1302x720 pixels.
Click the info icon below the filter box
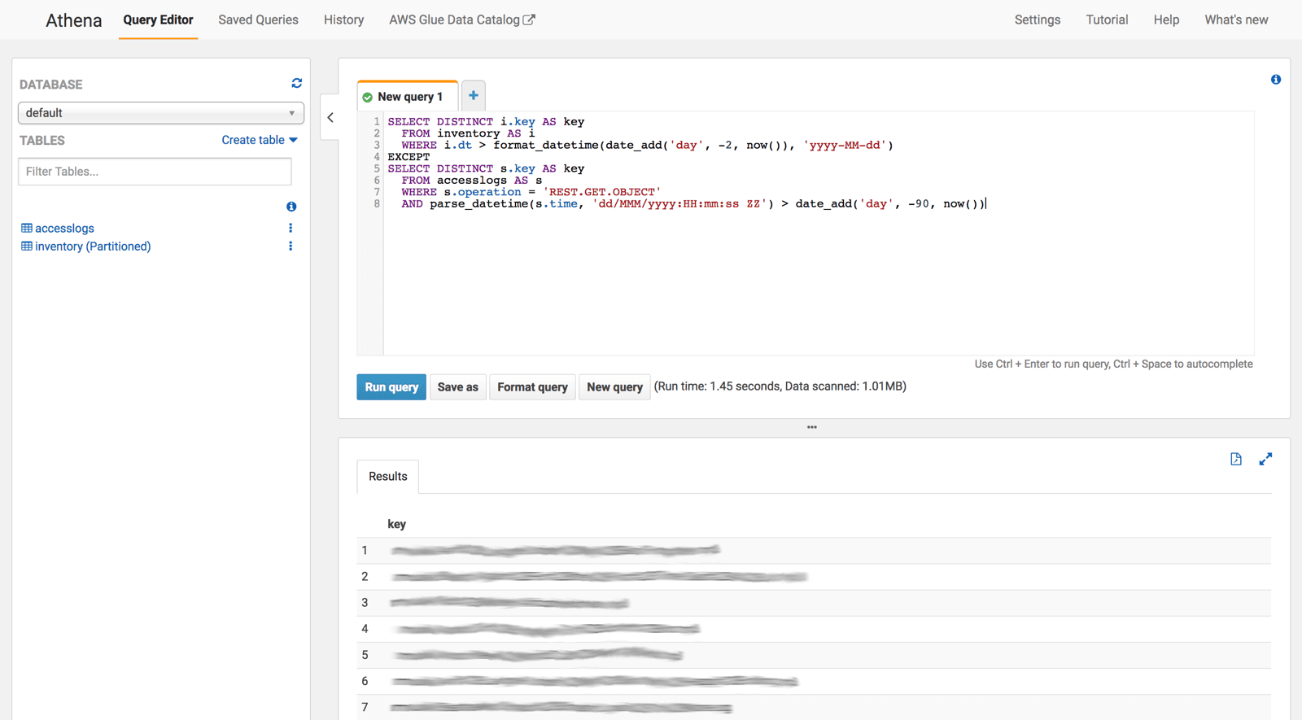click(291, 207)
